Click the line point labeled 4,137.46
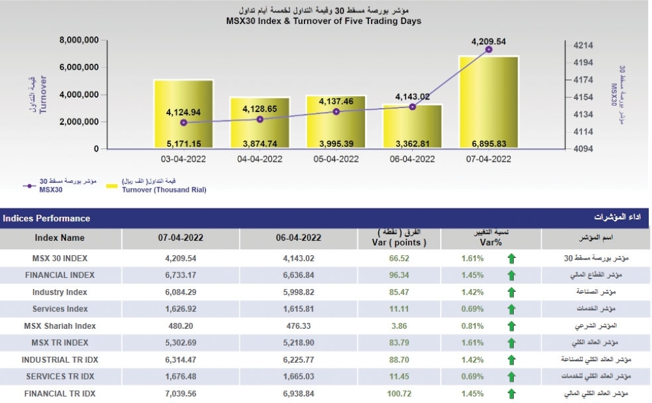This screenshot has width=652, height=403. pos(336,111)
